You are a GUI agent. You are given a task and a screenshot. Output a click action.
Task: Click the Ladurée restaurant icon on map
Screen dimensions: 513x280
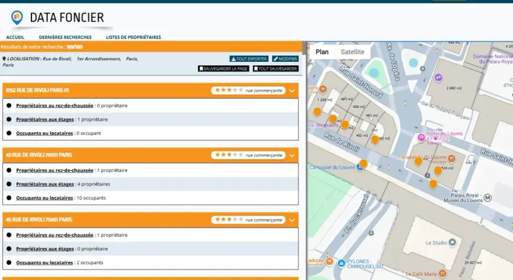329,261
